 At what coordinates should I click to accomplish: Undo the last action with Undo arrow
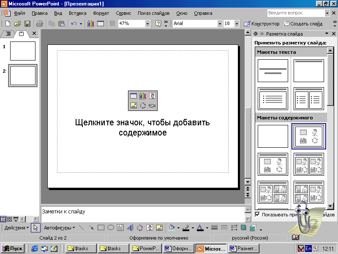[x=74, y=24]
